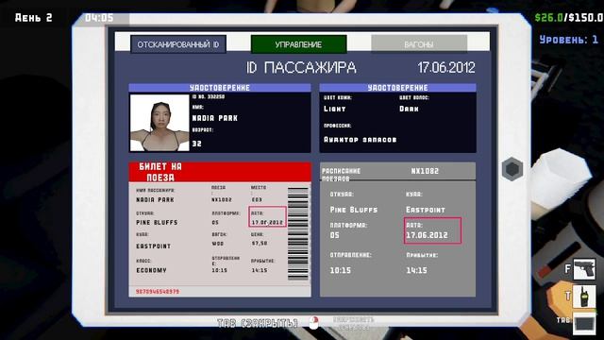Click the mouse icon at bottom hint
The image size is (604, 340).
314,323
